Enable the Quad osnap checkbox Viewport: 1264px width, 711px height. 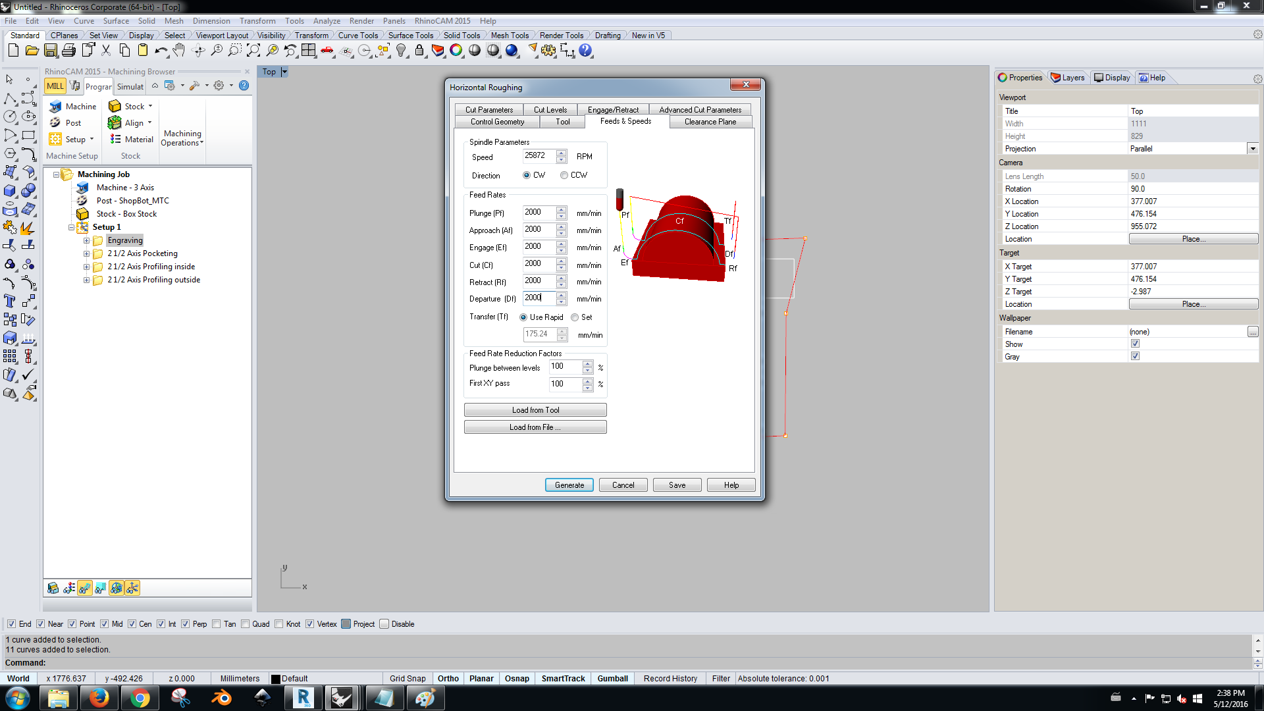click(x=245, y=624)
